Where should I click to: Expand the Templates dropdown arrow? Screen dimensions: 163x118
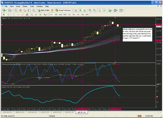123,10
